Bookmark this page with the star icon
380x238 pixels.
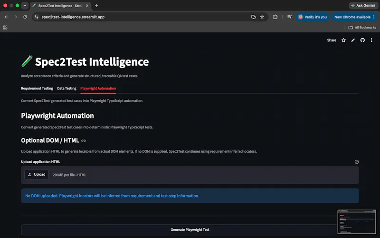coord(262,17)
